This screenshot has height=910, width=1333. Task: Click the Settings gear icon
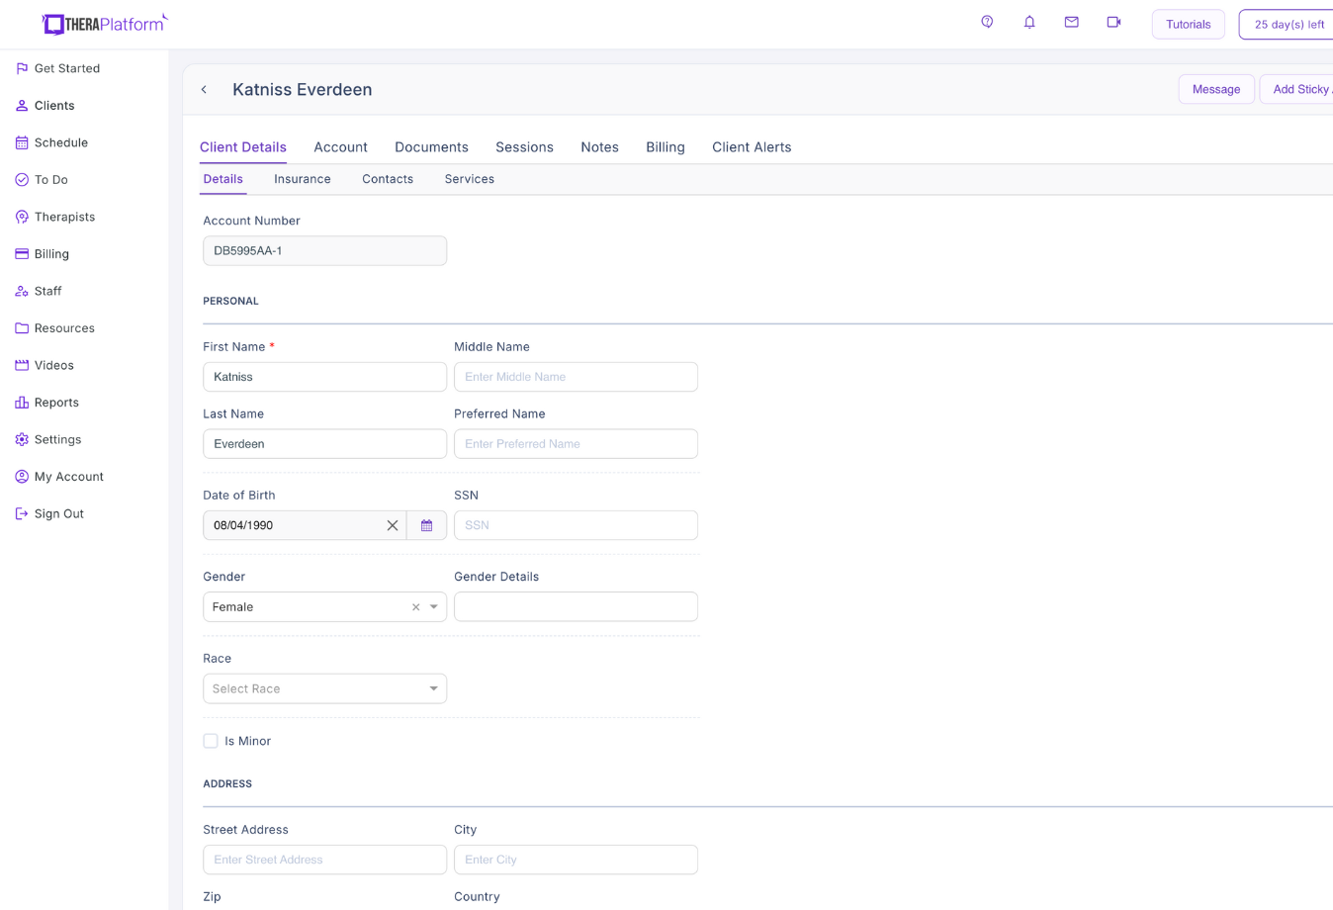tap(22, 439)
